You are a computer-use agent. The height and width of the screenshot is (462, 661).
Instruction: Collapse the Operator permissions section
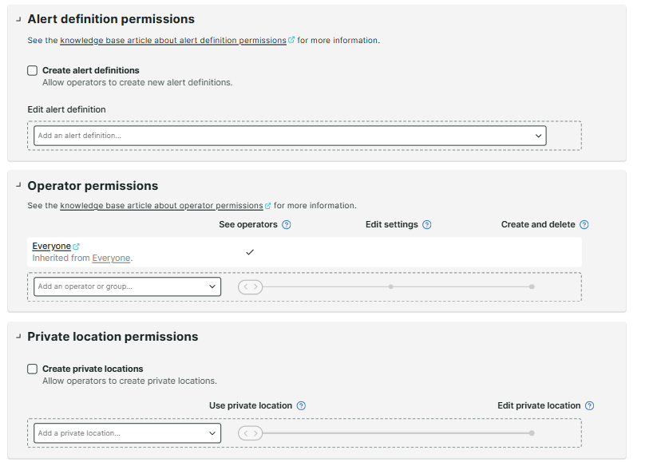17,185
